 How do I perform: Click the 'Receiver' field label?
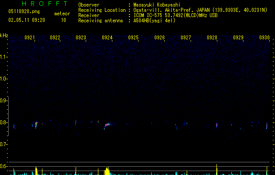pos(89,15)
